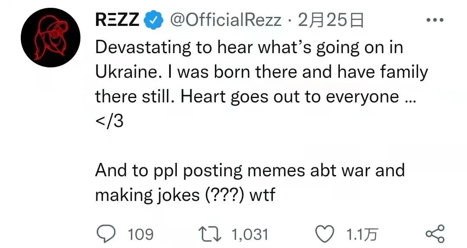467x248 pixels.
Task: Open the share icon for this tweet
Action: coord(435,234)
